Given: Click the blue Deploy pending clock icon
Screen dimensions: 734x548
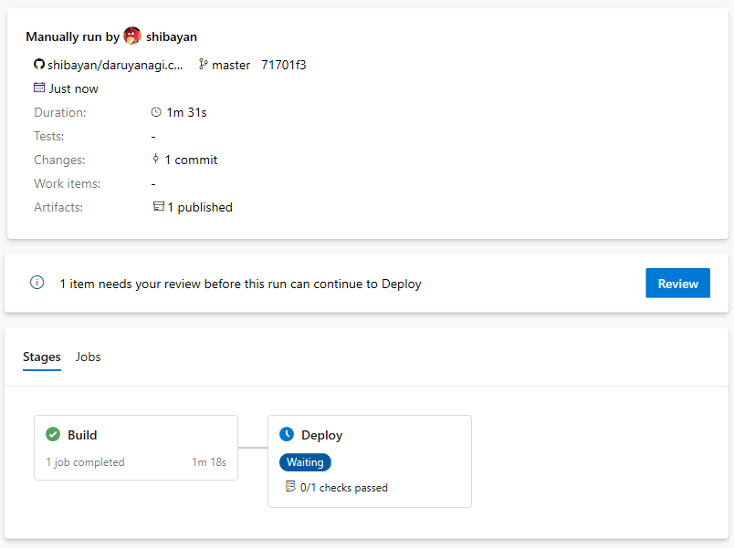Looking at the screenshot, I should tap(287, 434).
